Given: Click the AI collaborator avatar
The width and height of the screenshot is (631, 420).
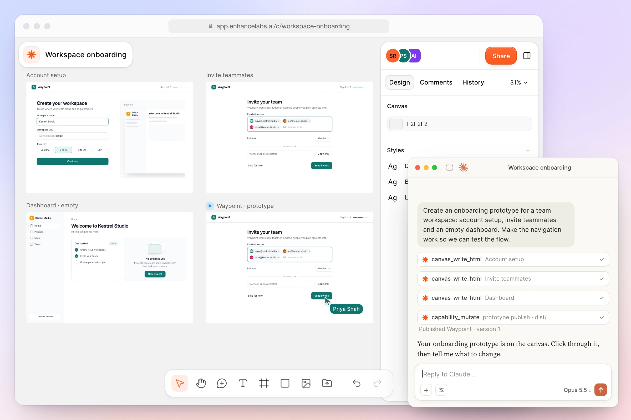Looking at the screenshot, I should click(x=415, y=56).
